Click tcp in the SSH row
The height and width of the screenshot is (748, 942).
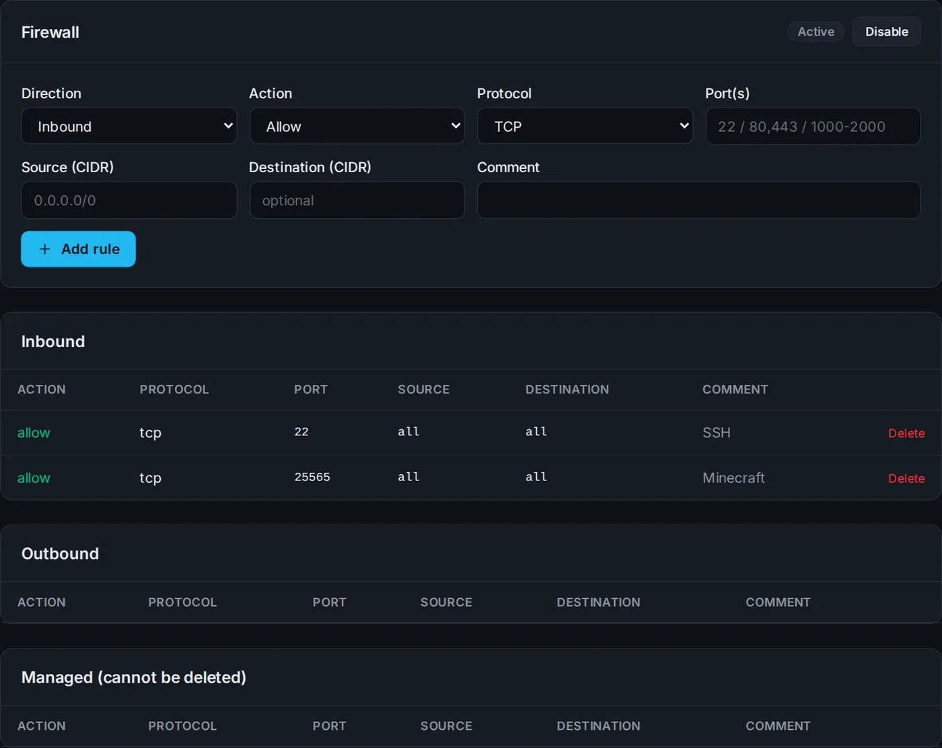[150, 433]
